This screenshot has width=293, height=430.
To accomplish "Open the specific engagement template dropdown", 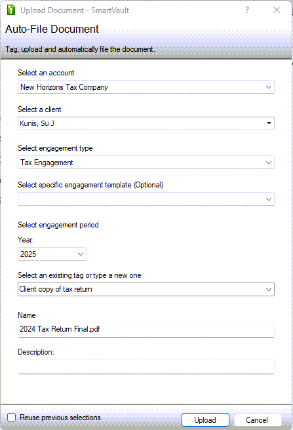I will [146, 199].
